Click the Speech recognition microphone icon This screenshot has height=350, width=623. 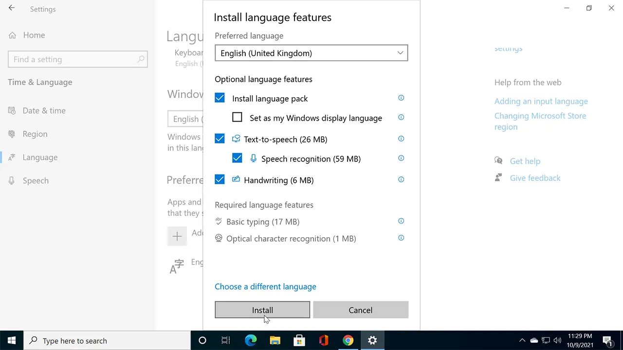tap(253, 158)
